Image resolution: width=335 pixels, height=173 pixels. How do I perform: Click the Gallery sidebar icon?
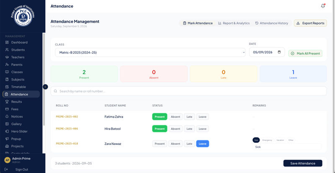tap(7, 124)
